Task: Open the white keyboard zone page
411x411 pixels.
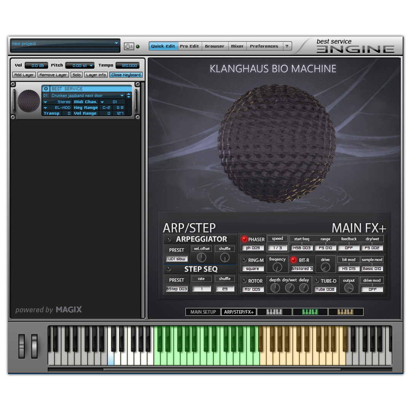Action: 274,312
